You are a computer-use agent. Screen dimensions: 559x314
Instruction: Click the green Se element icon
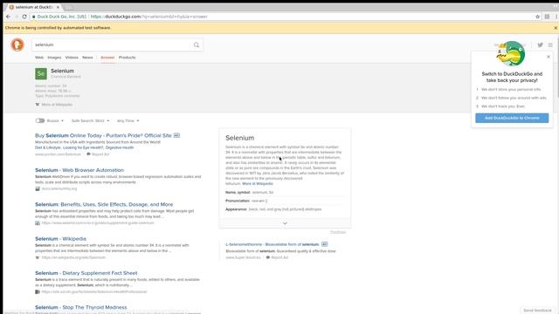click(x=41, y=73)
